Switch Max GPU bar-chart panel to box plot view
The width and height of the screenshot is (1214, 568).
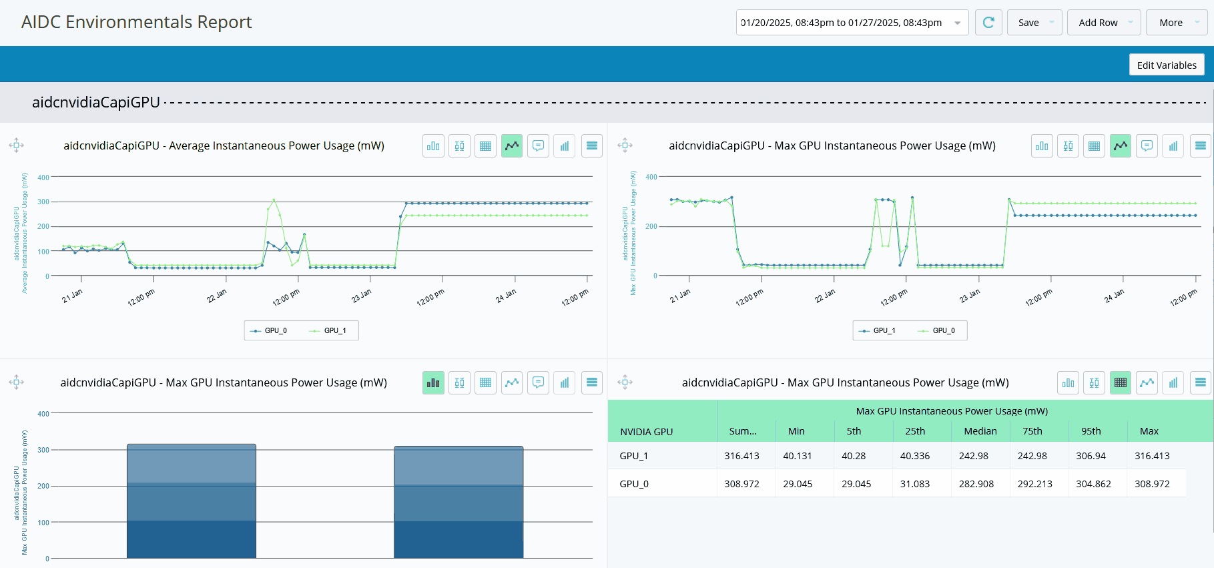pos(459,383)
